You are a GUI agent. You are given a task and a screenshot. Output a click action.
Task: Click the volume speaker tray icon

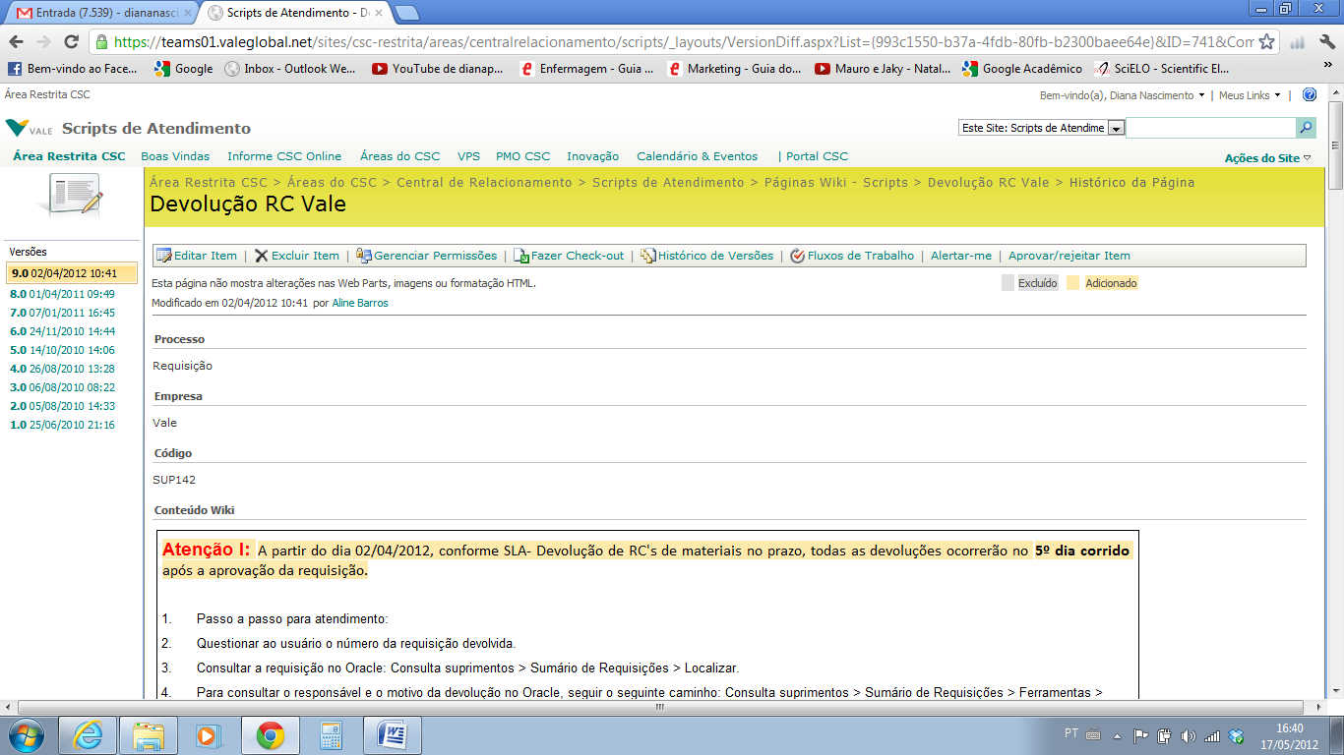pos(1188,735)
